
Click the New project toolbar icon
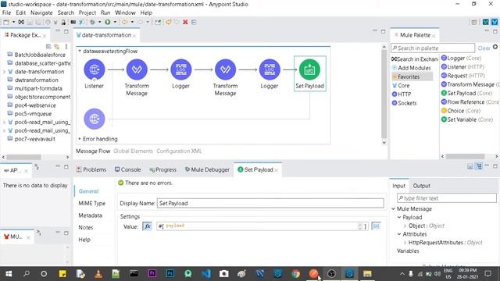click(6, 22)
